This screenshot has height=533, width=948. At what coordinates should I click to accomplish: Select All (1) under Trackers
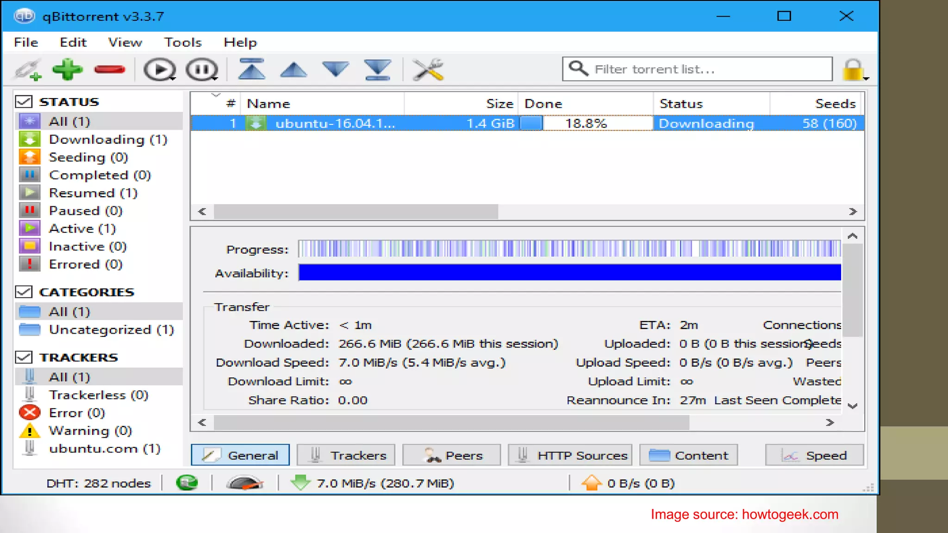tap(99, 377)
